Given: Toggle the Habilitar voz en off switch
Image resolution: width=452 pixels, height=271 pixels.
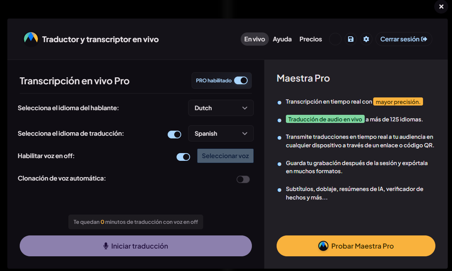Looking at the screenshot, I should pos(184,157).
